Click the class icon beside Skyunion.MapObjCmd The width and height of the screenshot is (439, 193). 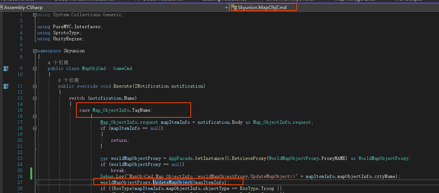pyautogui.click(x=234, y=7)
